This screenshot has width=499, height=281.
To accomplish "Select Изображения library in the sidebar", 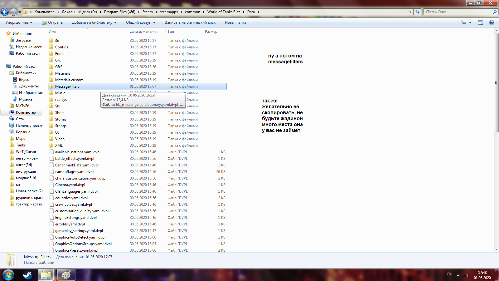I will coord(31,93).
